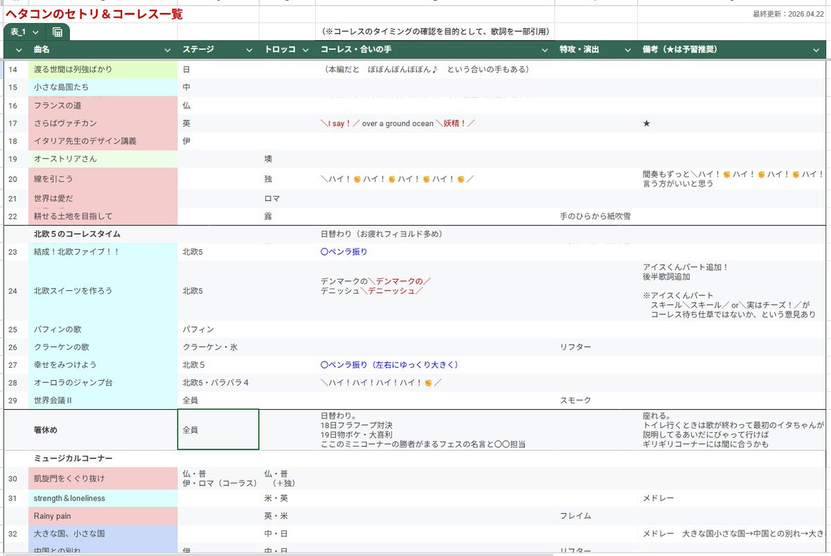Click the 北欧5・バラバラ４ stage cell
The height and width of the screenshot is (556, 831).
pyautogui.click(x=218, y=383)
